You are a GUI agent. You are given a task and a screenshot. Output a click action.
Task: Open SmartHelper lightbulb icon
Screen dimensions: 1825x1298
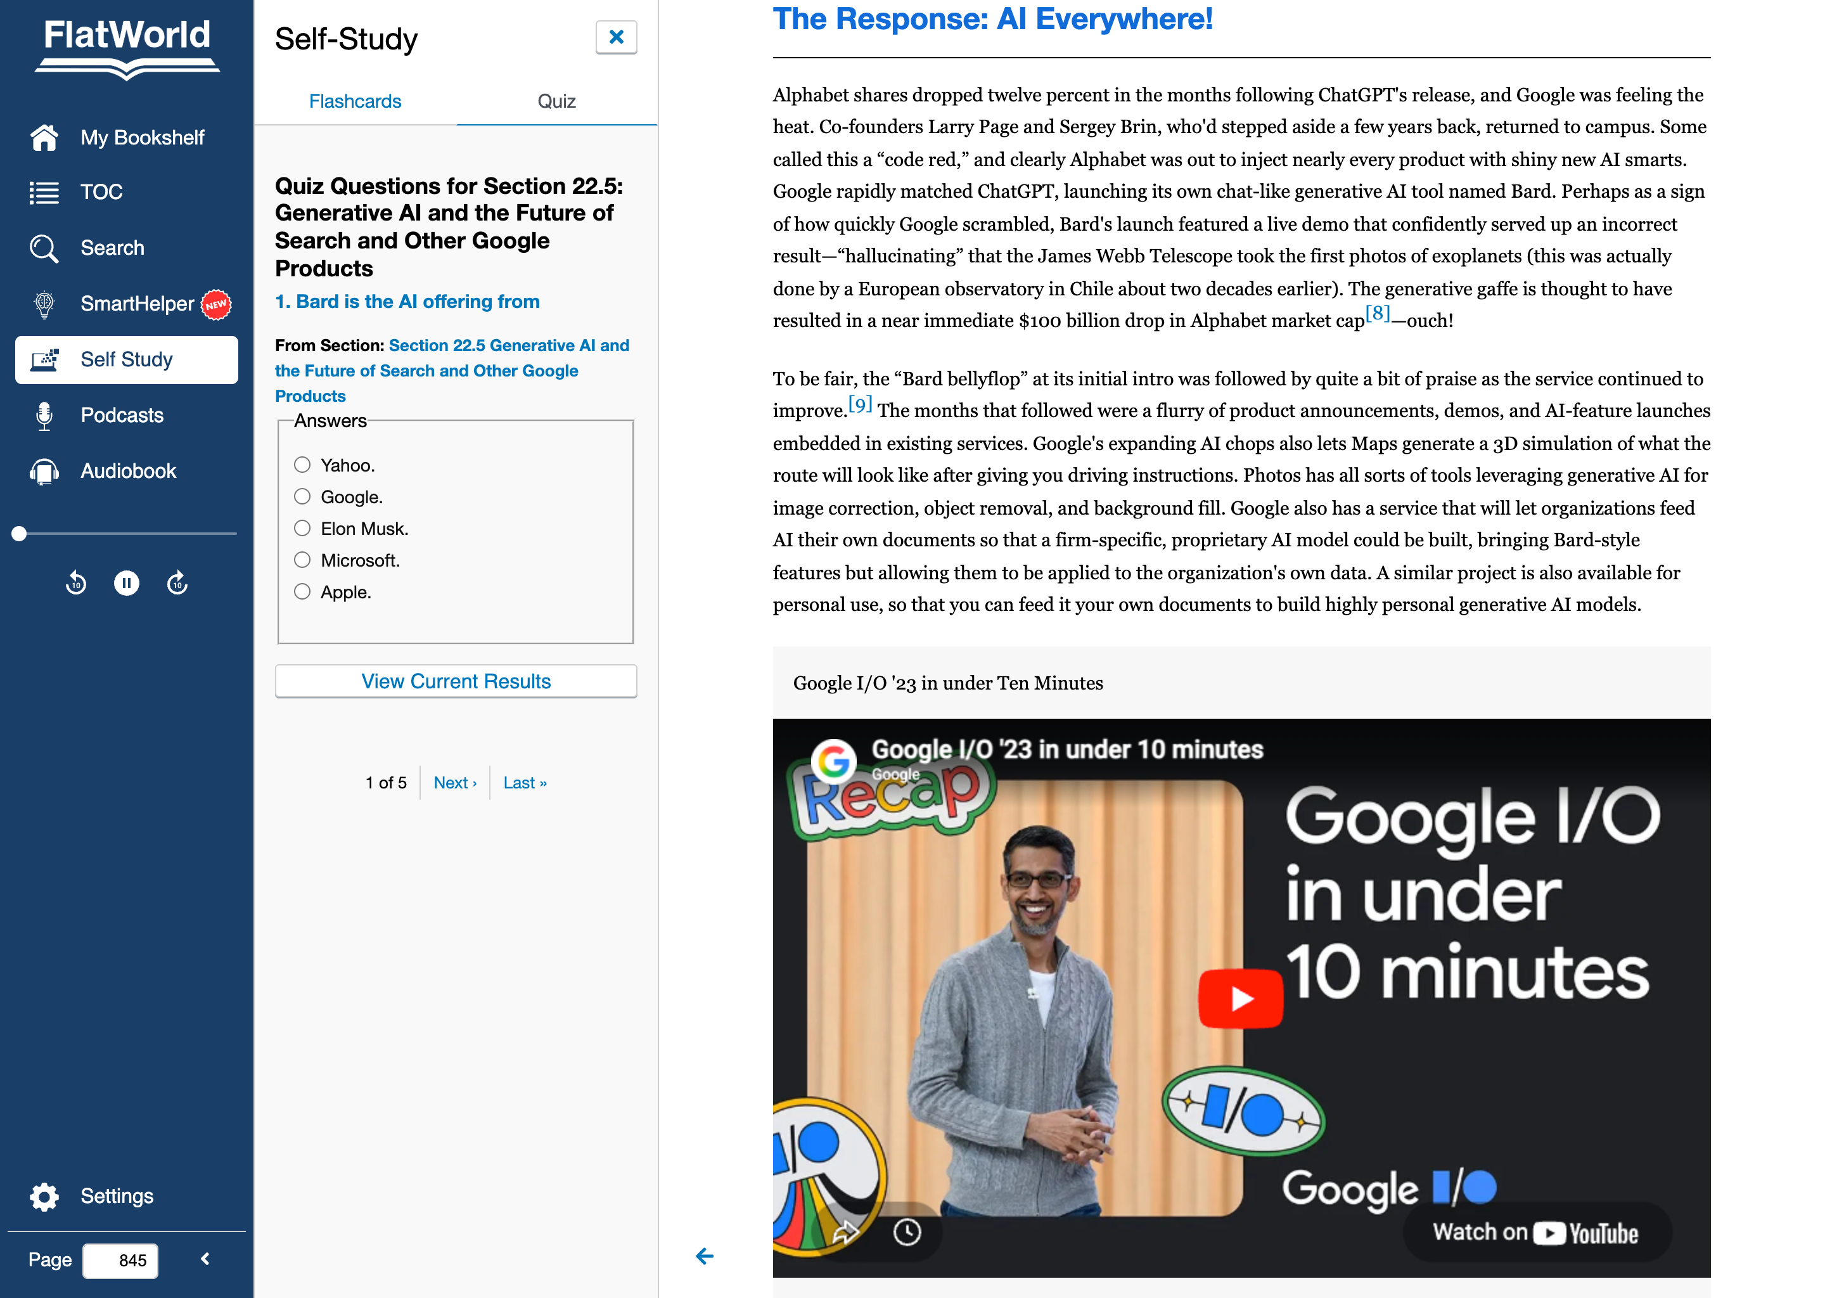(44, 304)
